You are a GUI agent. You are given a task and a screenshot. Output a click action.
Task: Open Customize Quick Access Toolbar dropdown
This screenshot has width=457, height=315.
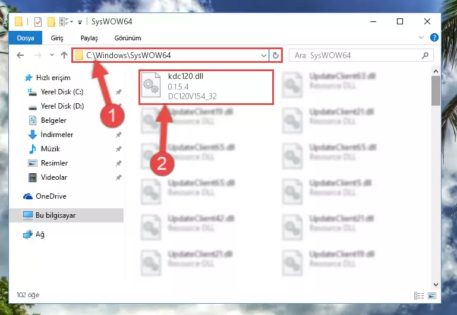(80, 22)
